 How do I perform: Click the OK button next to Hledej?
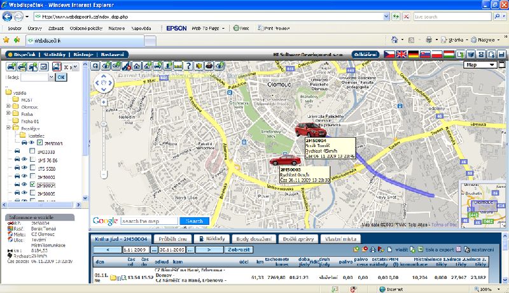(x=61, y=77)
